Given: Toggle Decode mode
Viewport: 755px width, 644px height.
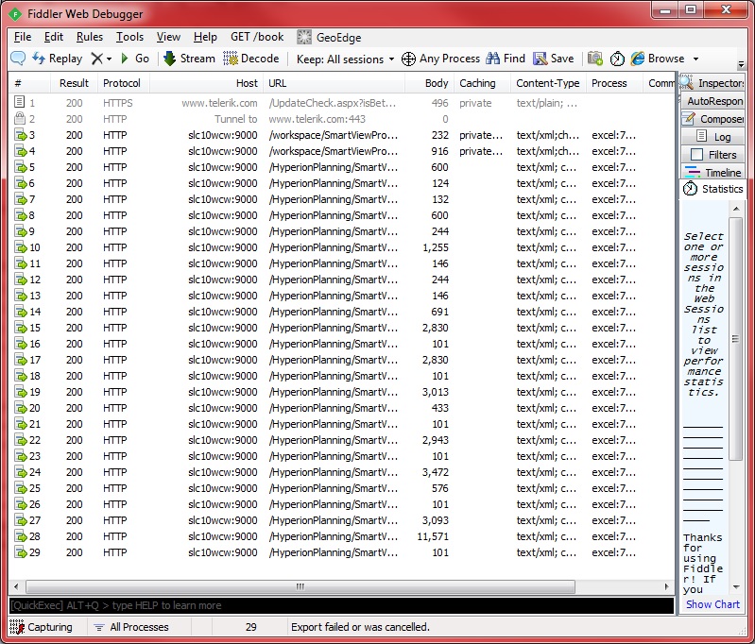Looking at the screenshot, I should 251,59.
